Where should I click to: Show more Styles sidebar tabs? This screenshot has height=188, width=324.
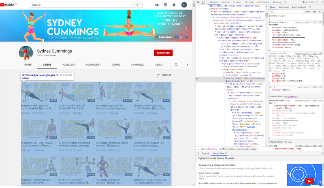310,7
